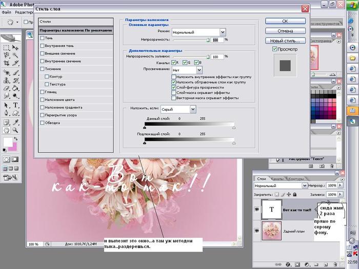359x269 pixels.
Task: Hide the 'Вот как-то так!!' text layer
Action: [256, 210]
